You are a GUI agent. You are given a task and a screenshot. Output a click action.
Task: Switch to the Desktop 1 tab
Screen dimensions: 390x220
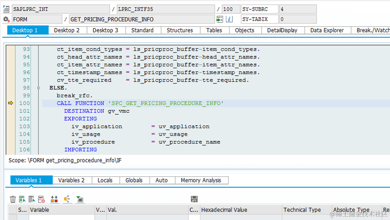28,30
